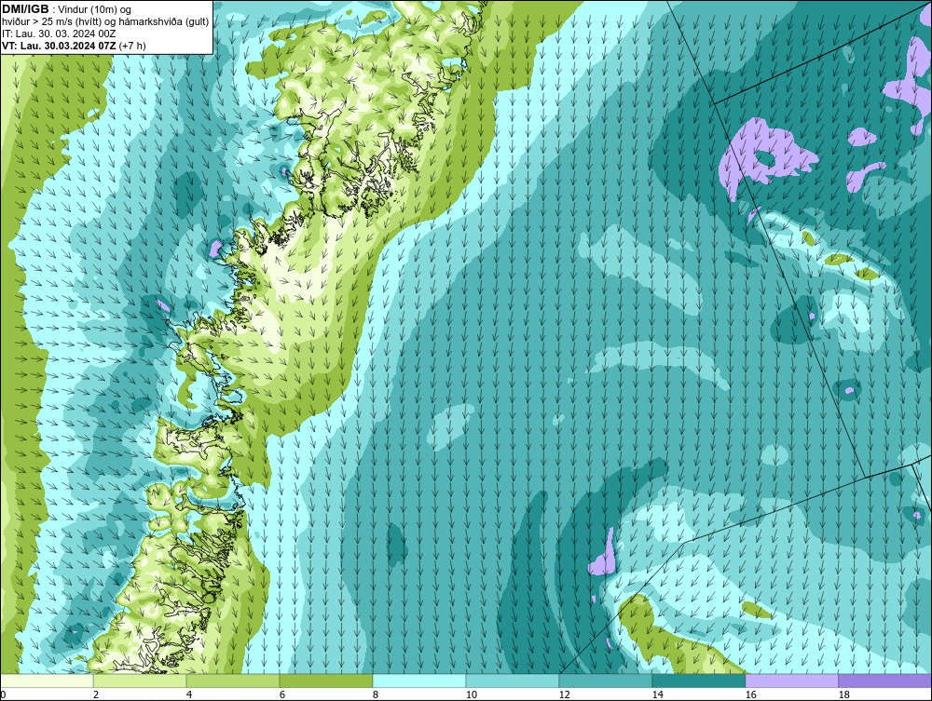
Task: Click the 6-8 m/s olive green swatch
Action: [x=326, y=681]
